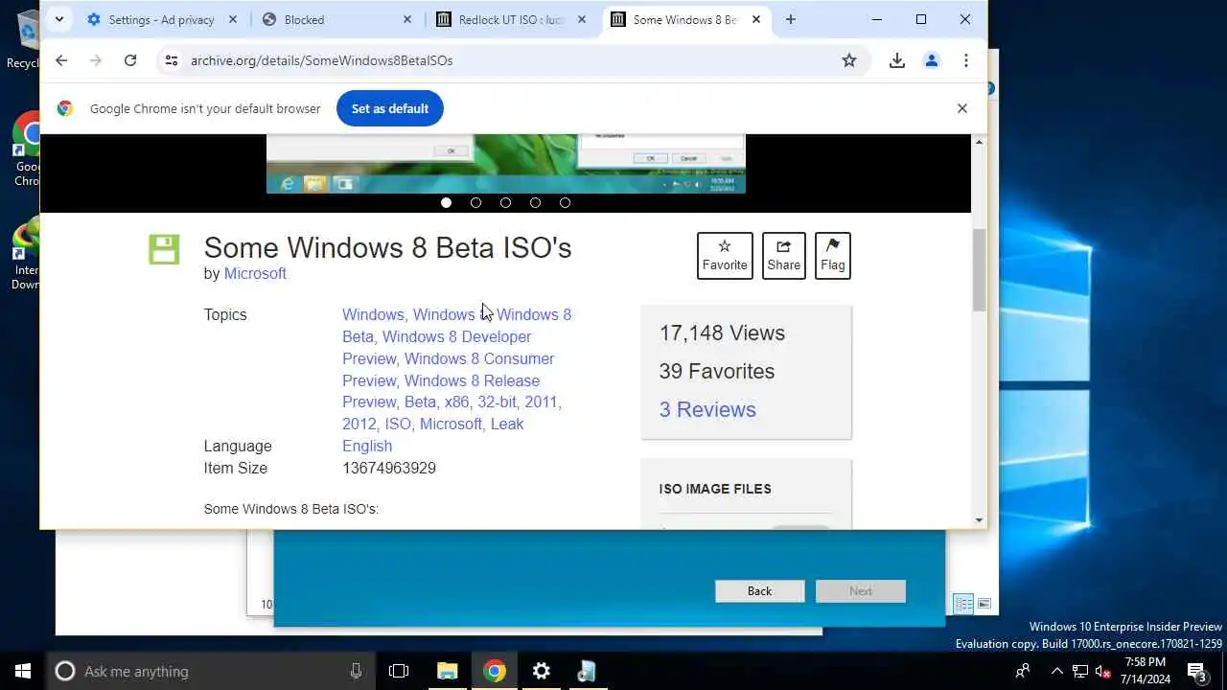The image size is (1227, 690).
Task: Dismiss the default browser notification bar
Action: [x=962, y=108]
